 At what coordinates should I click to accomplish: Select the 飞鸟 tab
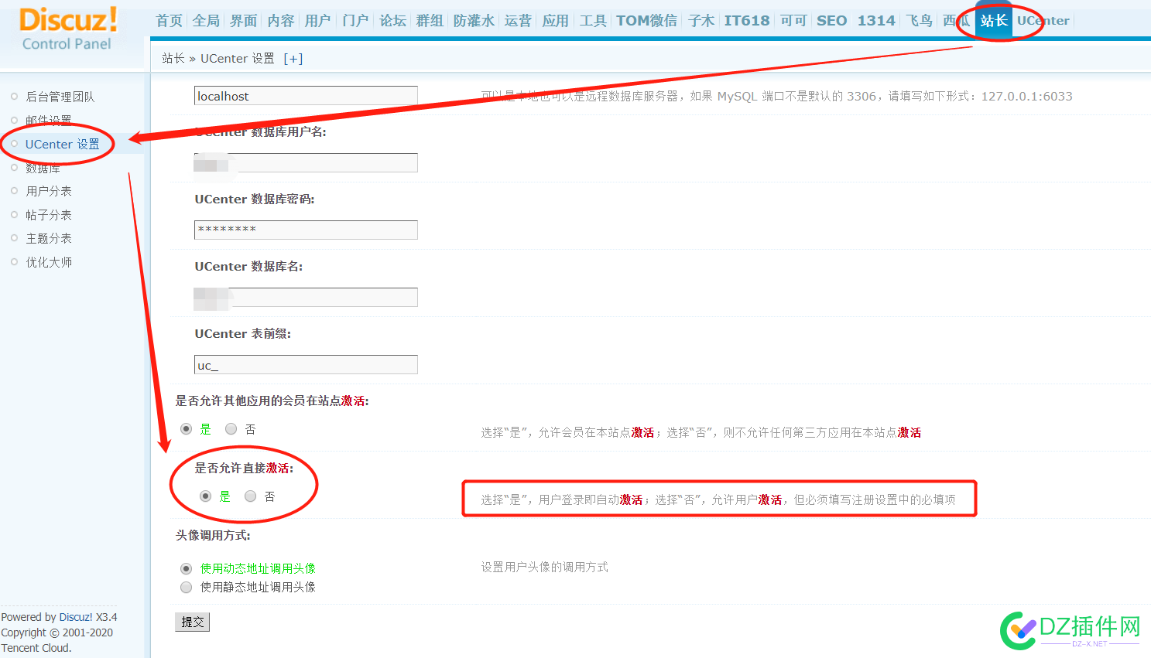click(x=920, y=21)
